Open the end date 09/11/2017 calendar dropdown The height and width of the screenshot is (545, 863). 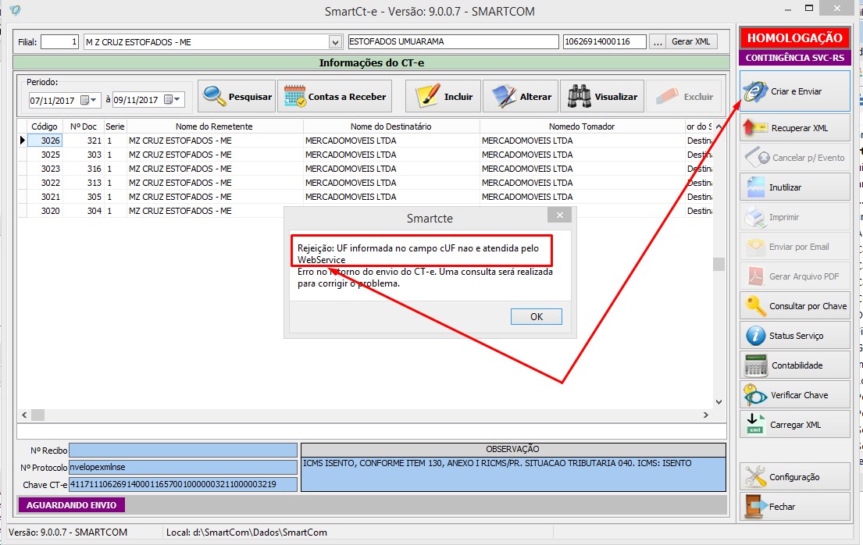[x=173, y=100]
